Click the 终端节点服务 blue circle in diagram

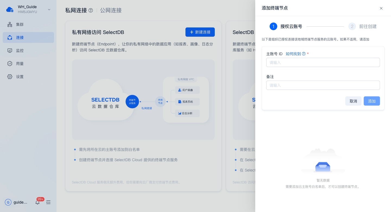click(x=132, y=102)
